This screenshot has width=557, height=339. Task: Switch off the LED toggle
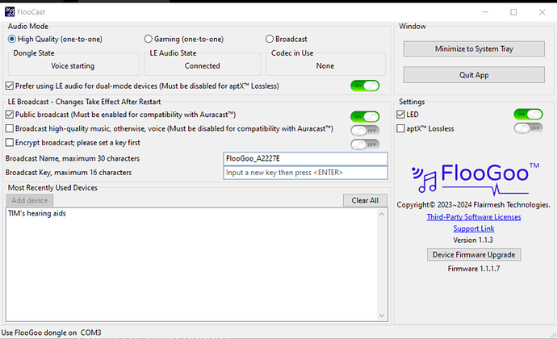coord(528,115)
